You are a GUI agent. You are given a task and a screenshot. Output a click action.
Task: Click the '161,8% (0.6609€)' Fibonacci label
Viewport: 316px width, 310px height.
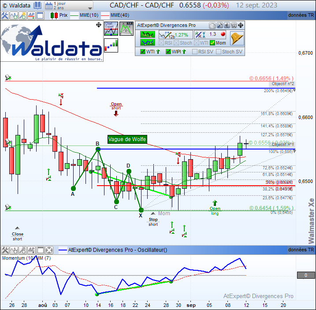pyautogui.click(x=276, y=114)
